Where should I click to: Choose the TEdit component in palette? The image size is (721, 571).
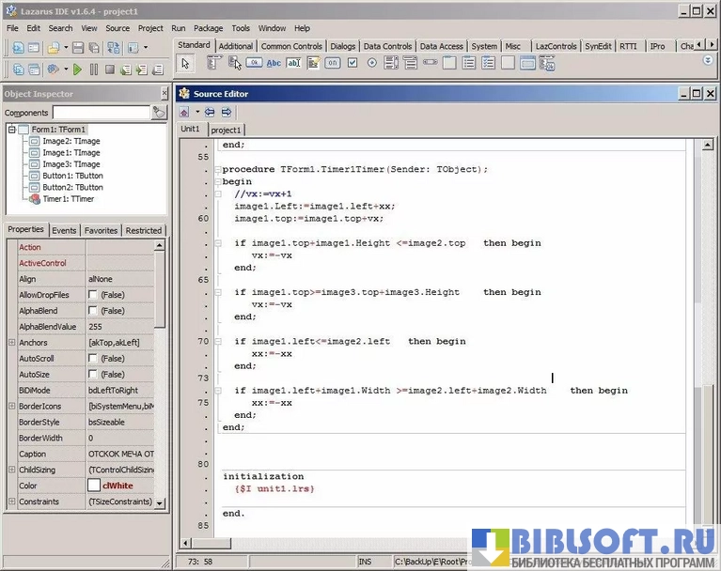coord(293,63)
